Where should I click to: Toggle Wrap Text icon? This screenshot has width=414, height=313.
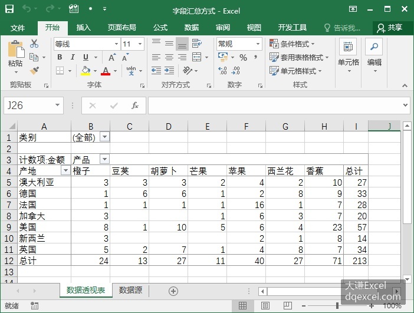[197, 44]
